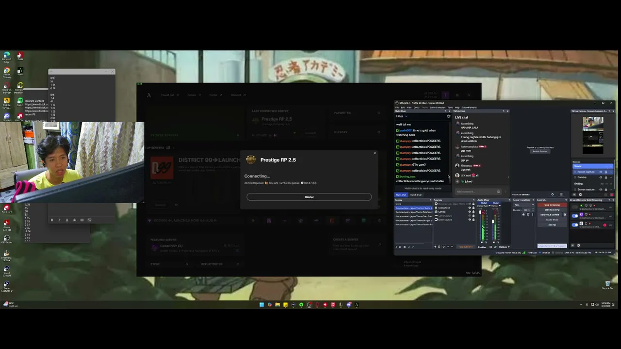The height and width of the screenshot is (349, 621).
Task: Toggle TikTok multi-streaming switch
Action: click(x=575, y=225)
